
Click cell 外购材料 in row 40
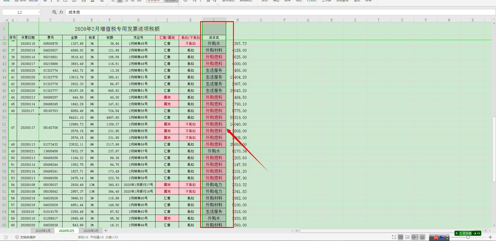pyautogui.click(x=214, y=50)
